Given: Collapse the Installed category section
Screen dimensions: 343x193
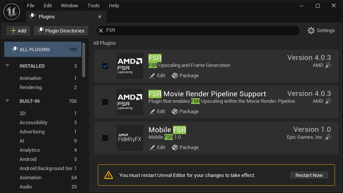Looking at the screenshot, I should tap(7, 66).
